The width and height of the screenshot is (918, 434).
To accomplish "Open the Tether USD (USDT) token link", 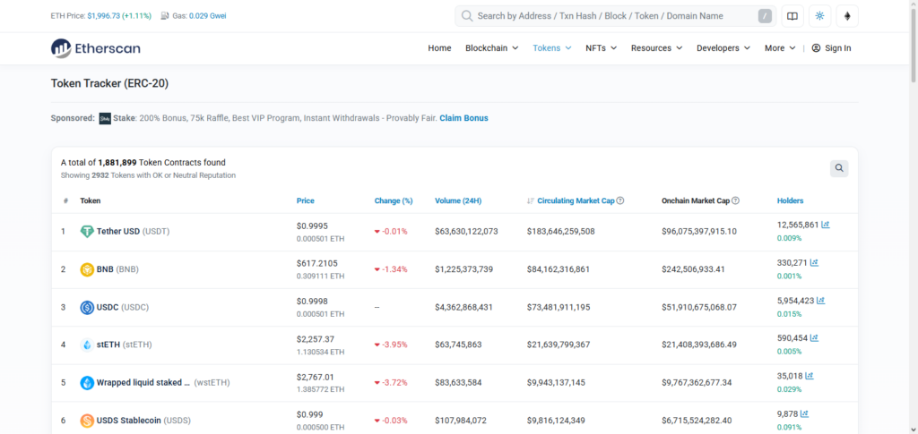I will click(x=133, y=231).
